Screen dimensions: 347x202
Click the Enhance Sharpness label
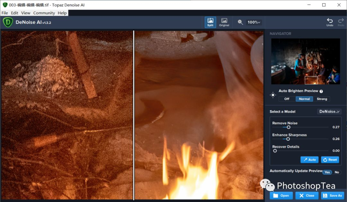pos(289,135)
